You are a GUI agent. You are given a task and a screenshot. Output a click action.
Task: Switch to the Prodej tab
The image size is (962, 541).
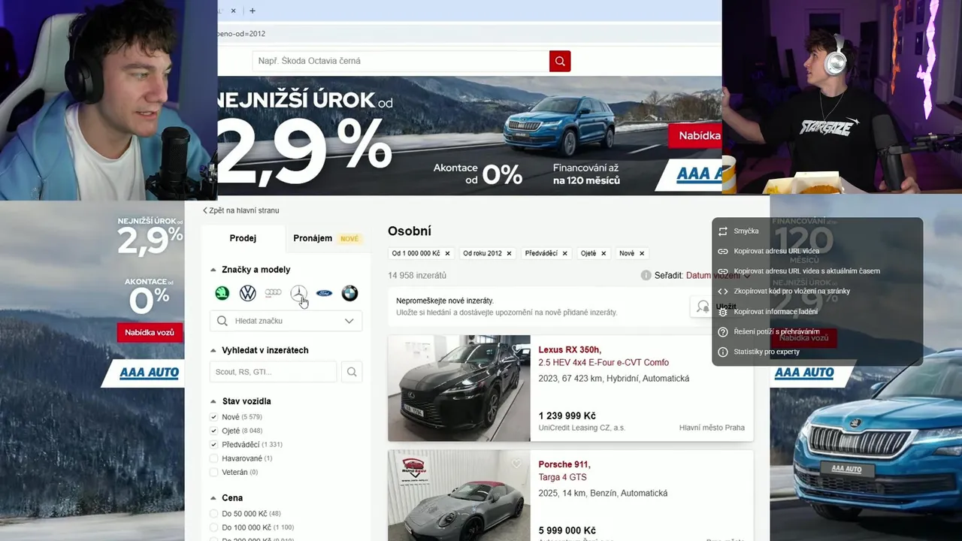243,238
